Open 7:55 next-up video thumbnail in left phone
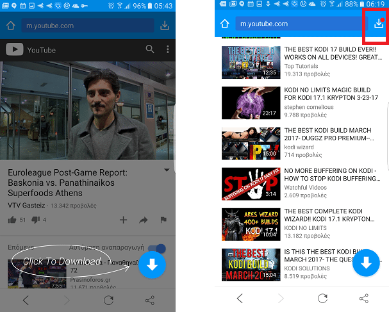Viewport: 389px width, 312px height. [x=37, y=274]
